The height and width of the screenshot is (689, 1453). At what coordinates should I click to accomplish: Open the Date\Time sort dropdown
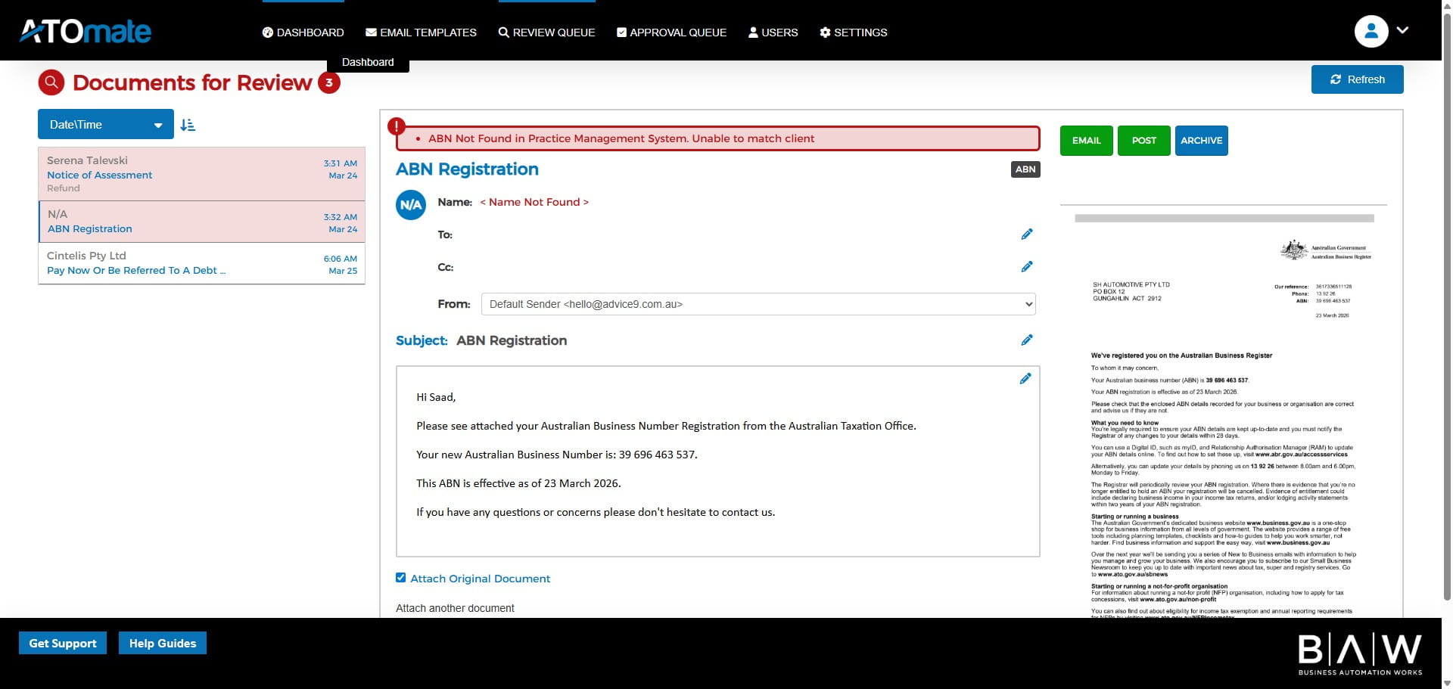tap(106, 125)
